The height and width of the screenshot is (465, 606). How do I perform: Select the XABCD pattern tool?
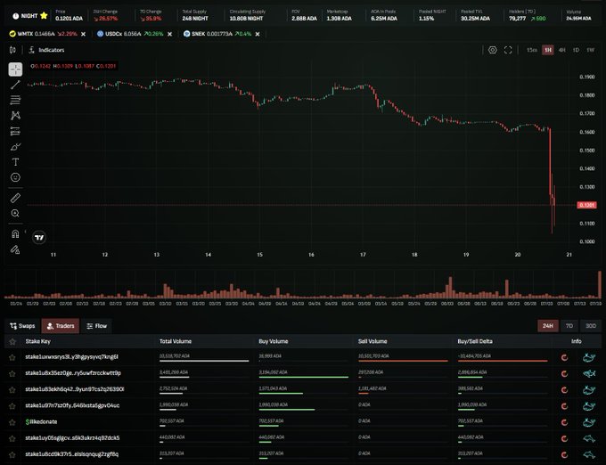[x=15, y=116]
